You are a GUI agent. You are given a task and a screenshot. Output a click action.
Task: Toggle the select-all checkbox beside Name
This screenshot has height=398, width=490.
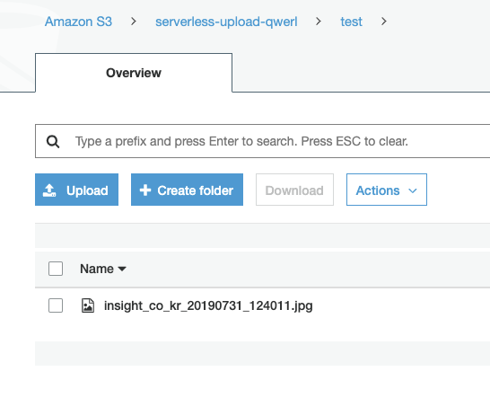point(56,269)
